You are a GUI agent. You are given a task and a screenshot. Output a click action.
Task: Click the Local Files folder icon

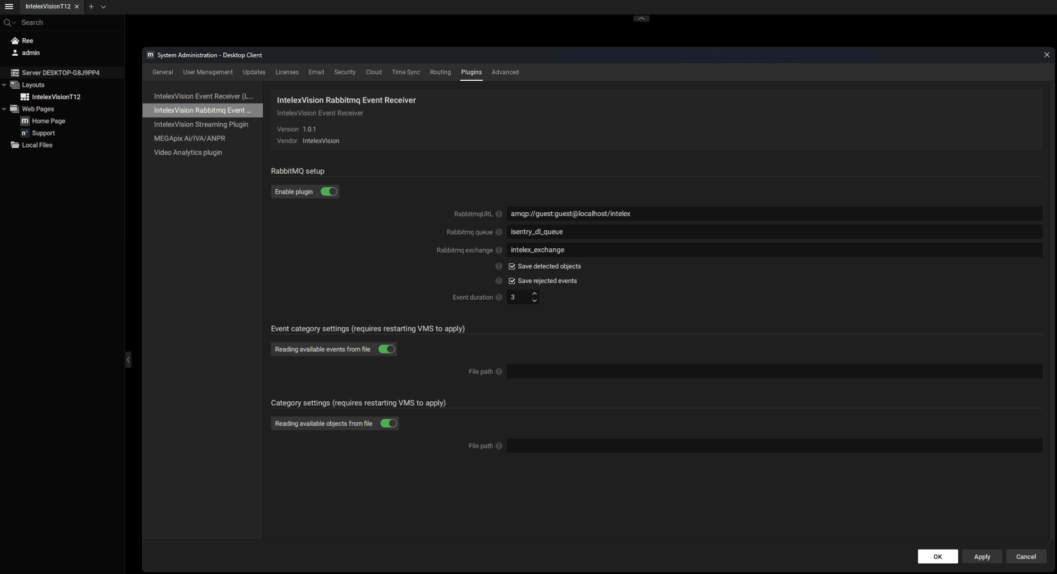click(x=15, y=145)
